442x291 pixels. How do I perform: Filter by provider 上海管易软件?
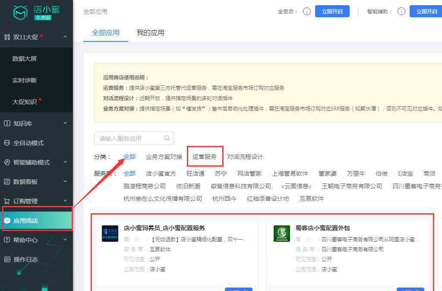[290, 174]
